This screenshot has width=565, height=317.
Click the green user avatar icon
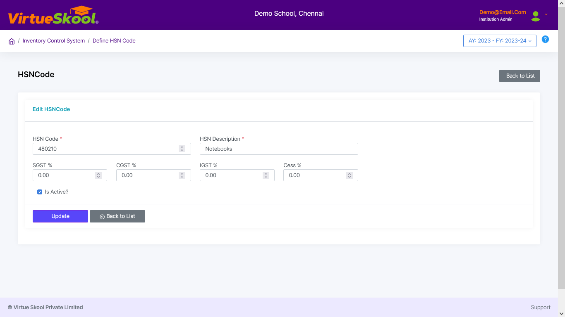click(536, 16)
